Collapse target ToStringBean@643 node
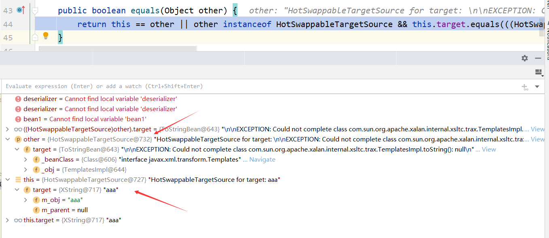Screen dimensions: 549x238 point(17,150)
